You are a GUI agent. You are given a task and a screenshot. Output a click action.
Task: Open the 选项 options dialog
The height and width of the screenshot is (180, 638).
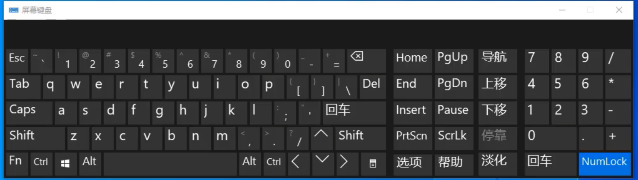coord(412,164)
